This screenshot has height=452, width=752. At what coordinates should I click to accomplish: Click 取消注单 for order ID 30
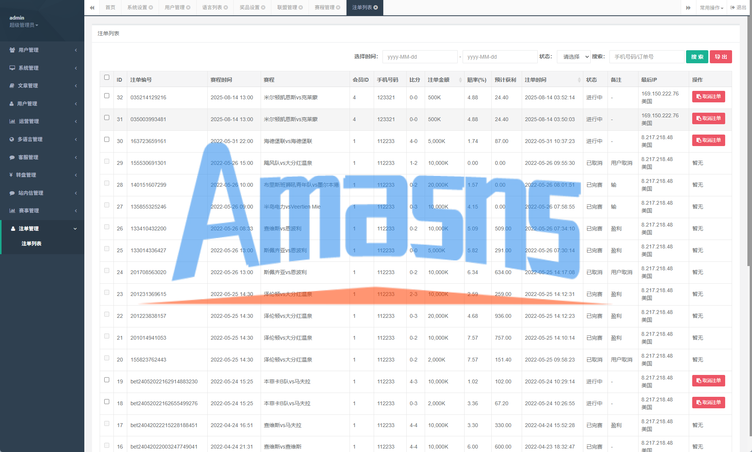pyautogui.click(x=708, y=140)
